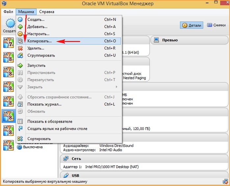Click the Create new machine menu icon
Viewport: 230px width, 186px height.
click(20, 20)
